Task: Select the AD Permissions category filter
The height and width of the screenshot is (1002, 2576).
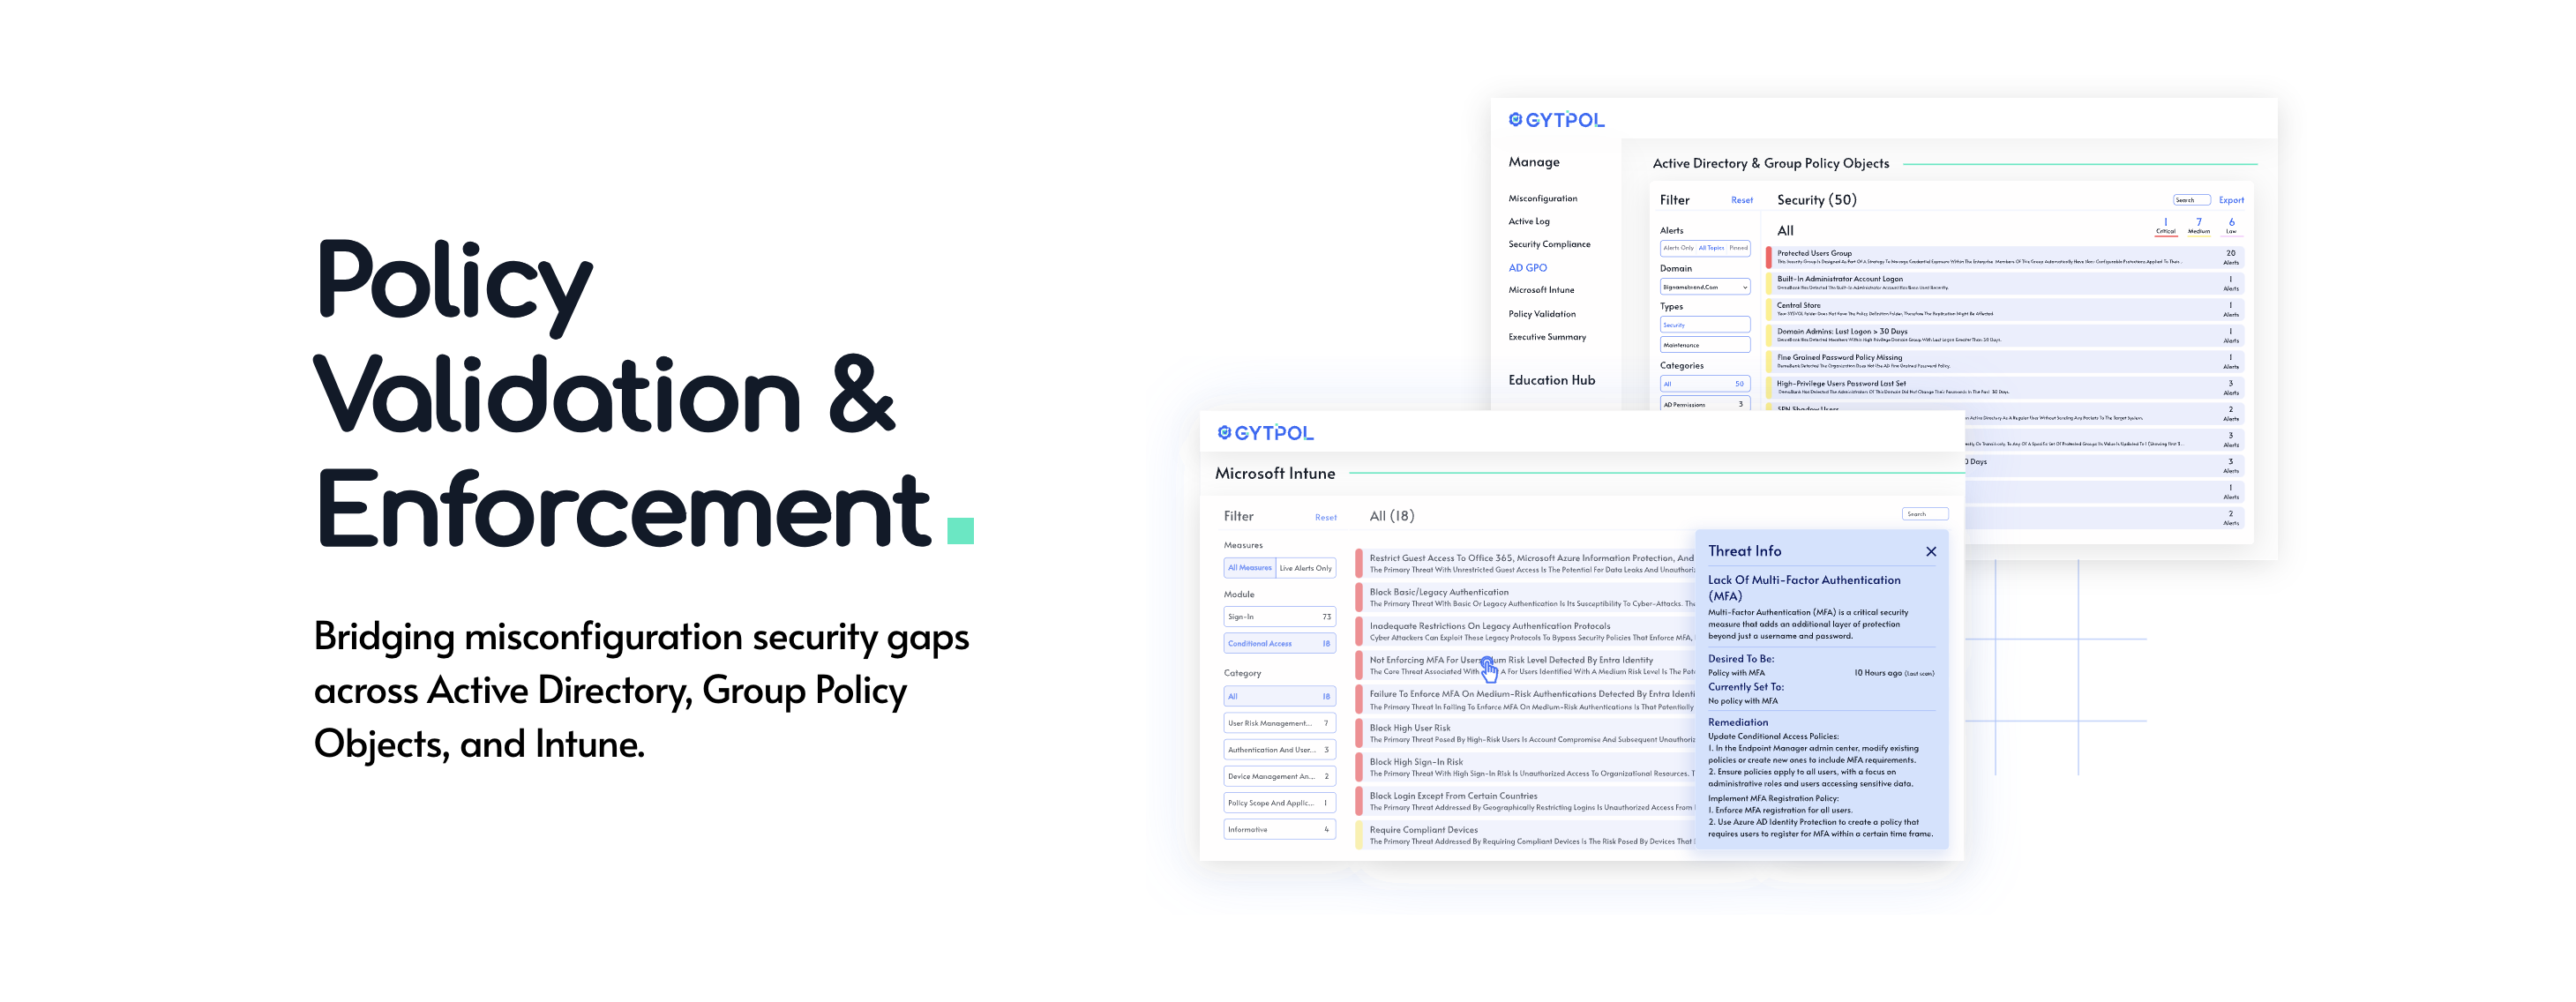Action: (x=1704, y=404)
